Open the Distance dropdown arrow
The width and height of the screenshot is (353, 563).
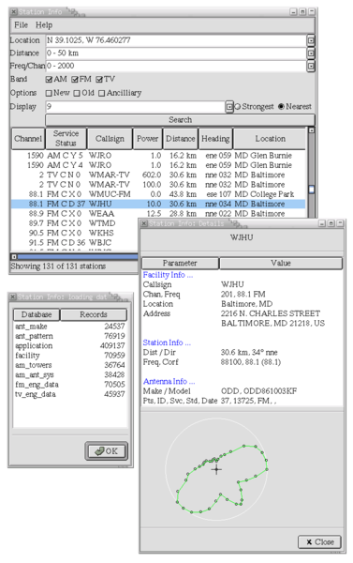point(311,53)
